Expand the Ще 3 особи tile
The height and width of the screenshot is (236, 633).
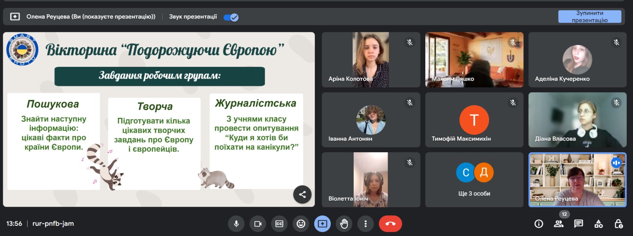tap(474, 179)
